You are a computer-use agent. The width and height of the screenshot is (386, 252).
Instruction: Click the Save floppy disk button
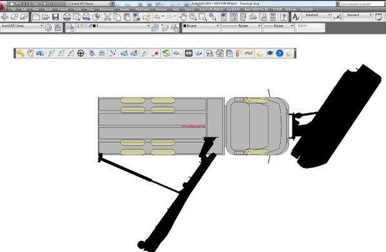pyautogui.click(x=56, y=17)
